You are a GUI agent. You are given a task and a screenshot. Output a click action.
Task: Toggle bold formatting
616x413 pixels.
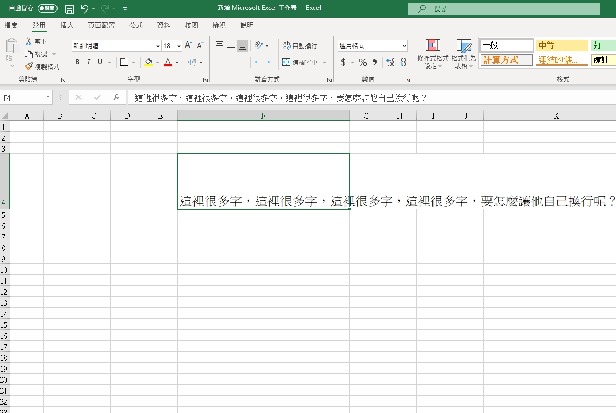coord(77,62)
